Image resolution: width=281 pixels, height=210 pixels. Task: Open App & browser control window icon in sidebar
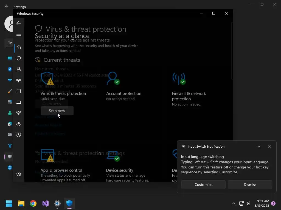[x=19, y=91]
